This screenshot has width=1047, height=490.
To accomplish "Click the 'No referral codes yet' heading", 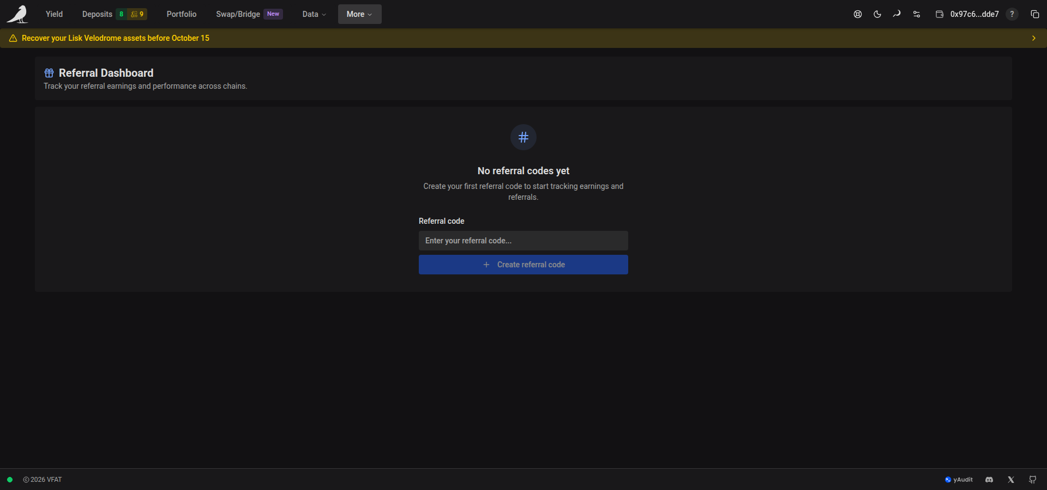I will tap(523, 171).
